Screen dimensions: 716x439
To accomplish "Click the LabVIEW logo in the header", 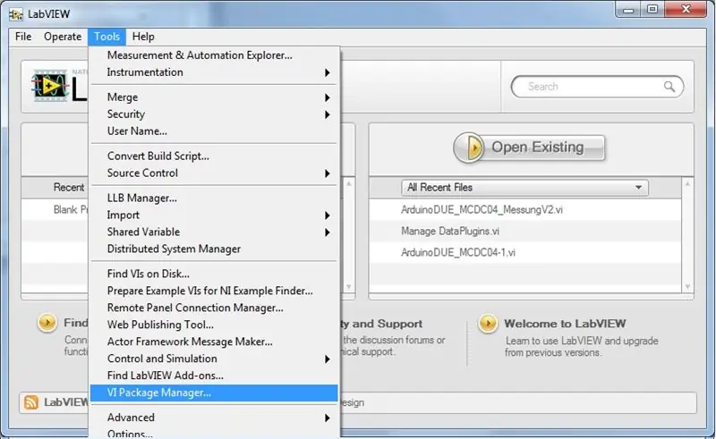I will [50, 85].
